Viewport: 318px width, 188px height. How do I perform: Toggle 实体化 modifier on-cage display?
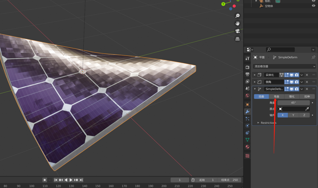[x=281, y=75]
